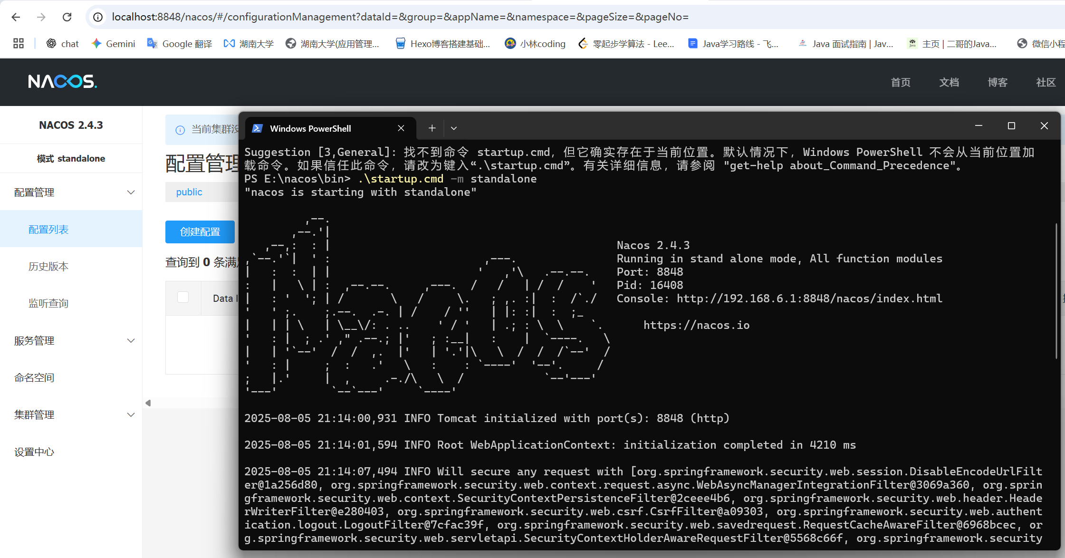1065x558 pixels.
Task: Collapse the sidebar with the left triangle handle
Action: tap(148, 403)
